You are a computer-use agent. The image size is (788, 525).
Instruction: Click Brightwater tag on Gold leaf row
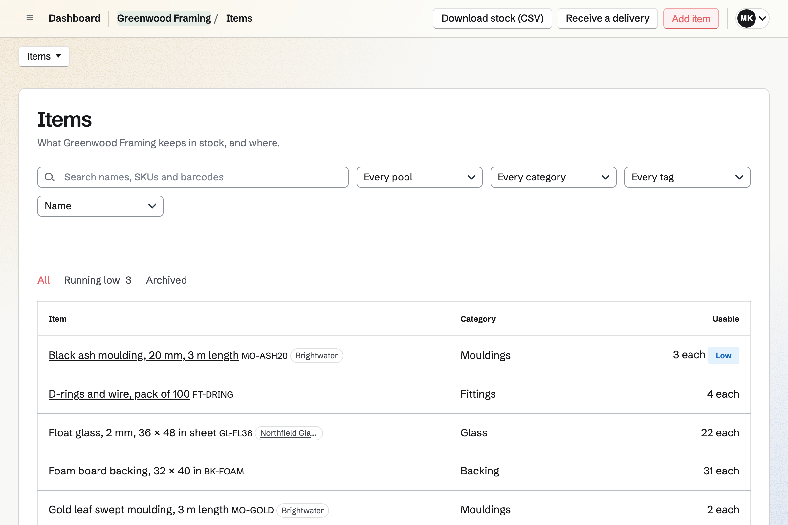coord(302,511)
